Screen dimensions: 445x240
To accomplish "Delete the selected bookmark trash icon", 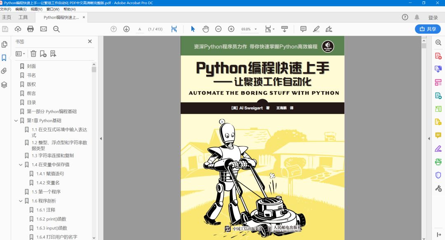I will [33, 53].
